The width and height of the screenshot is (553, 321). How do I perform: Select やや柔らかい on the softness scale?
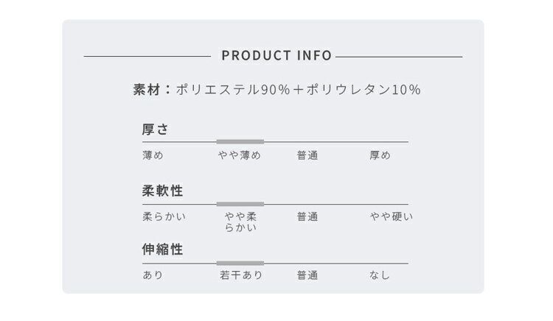pyautogui.click(x=240, y=222)
